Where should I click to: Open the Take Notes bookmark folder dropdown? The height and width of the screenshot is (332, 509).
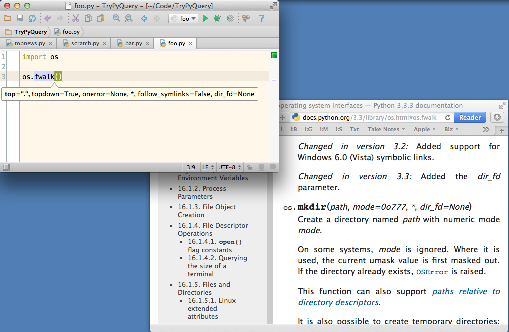point(386,129)
